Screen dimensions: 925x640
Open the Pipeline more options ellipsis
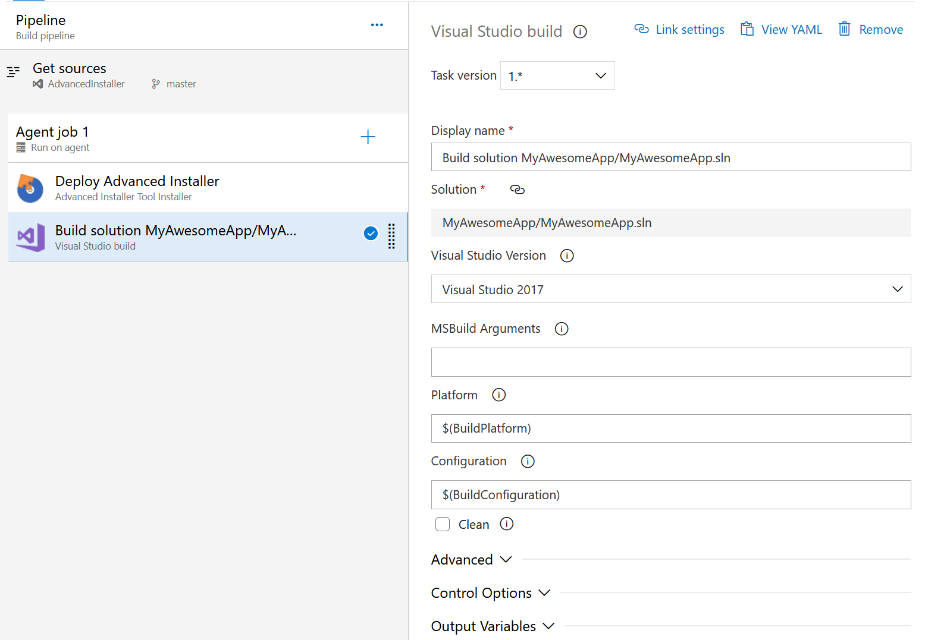377,25
